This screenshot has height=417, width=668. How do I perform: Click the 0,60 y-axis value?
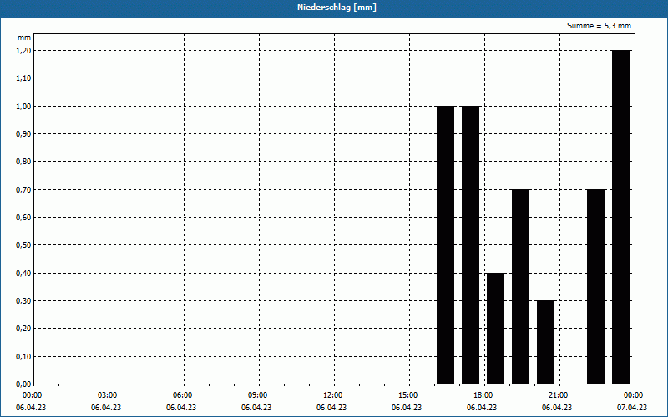pos(23,218)
